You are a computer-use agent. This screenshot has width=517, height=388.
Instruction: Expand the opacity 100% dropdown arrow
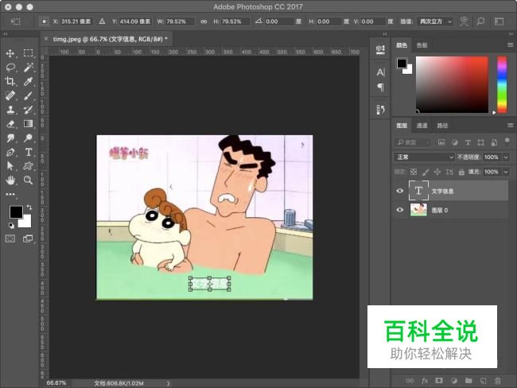point(506,157)
